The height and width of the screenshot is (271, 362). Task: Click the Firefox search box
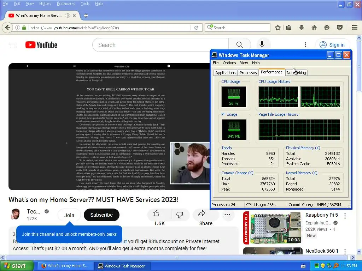238,28
